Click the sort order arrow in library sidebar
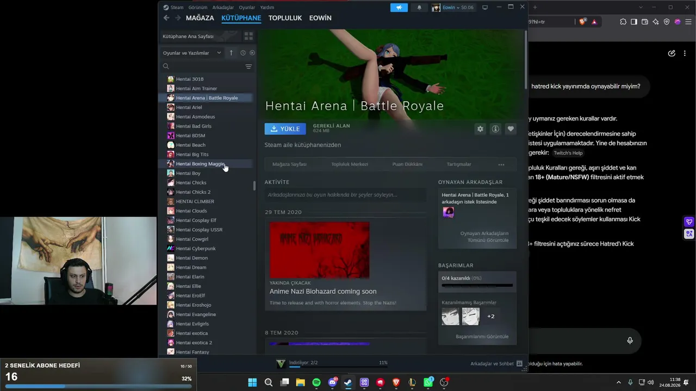 tap(231, 53)
